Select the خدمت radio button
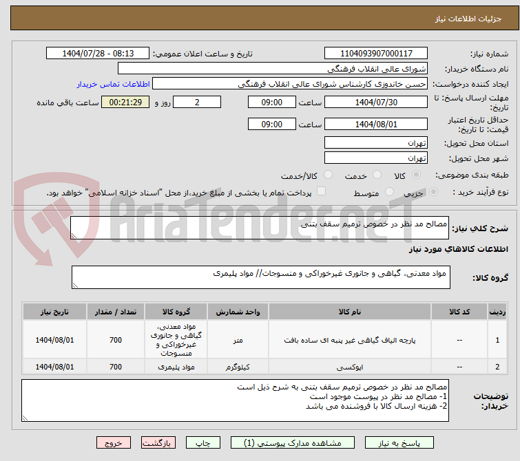The height and width of the screenshot is (461, 520). pyautogui.click(x=377, y=174)
